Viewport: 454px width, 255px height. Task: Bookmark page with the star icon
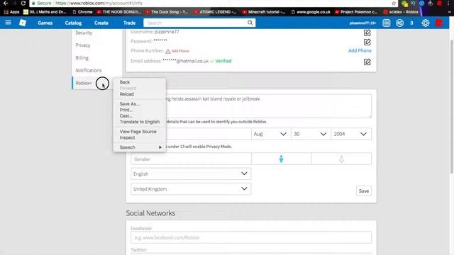(394, 3)
